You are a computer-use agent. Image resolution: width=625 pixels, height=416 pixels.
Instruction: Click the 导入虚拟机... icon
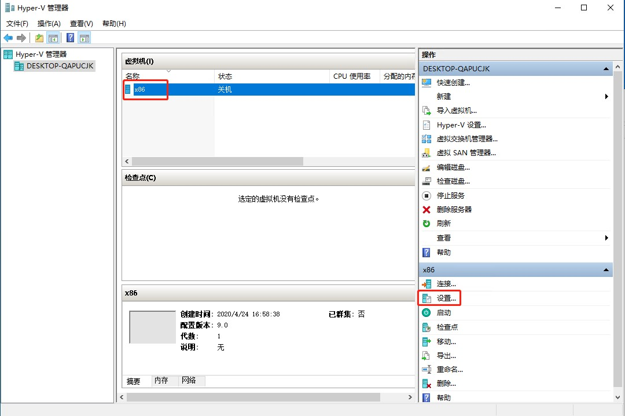(x=427, y=111)
